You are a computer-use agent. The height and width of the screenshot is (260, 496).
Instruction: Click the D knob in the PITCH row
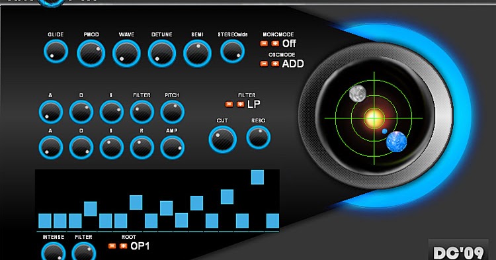click(81, 112)
